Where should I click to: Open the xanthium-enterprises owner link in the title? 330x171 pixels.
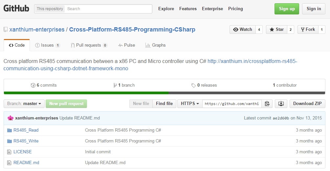point(37,30)
